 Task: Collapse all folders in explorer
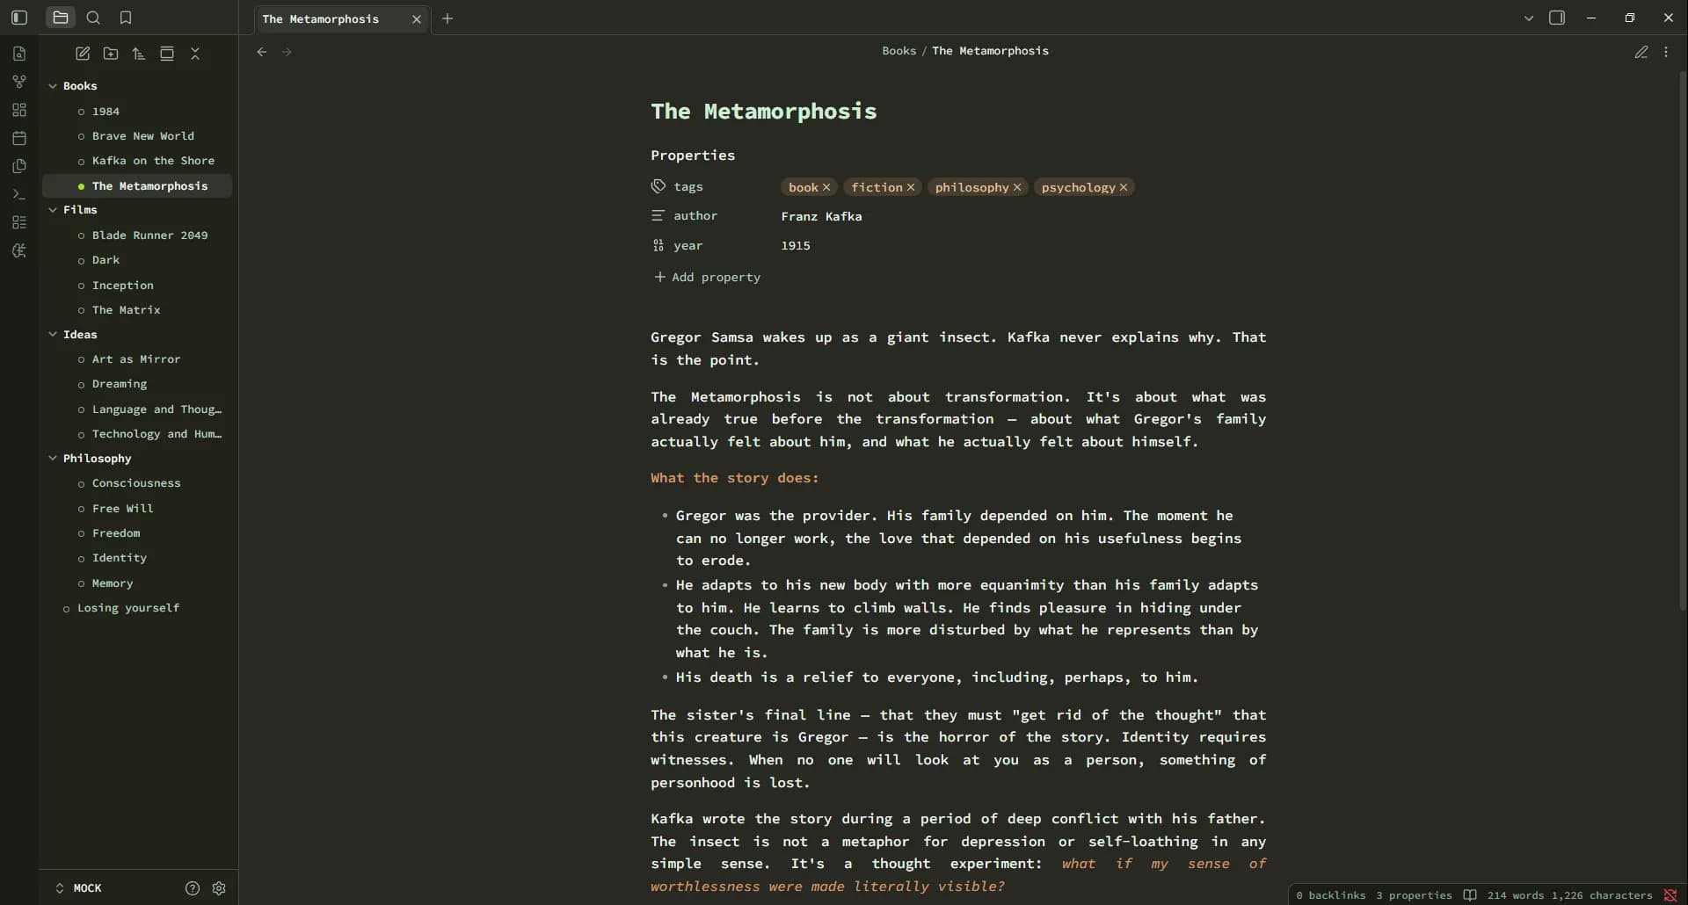click(195, 54)
